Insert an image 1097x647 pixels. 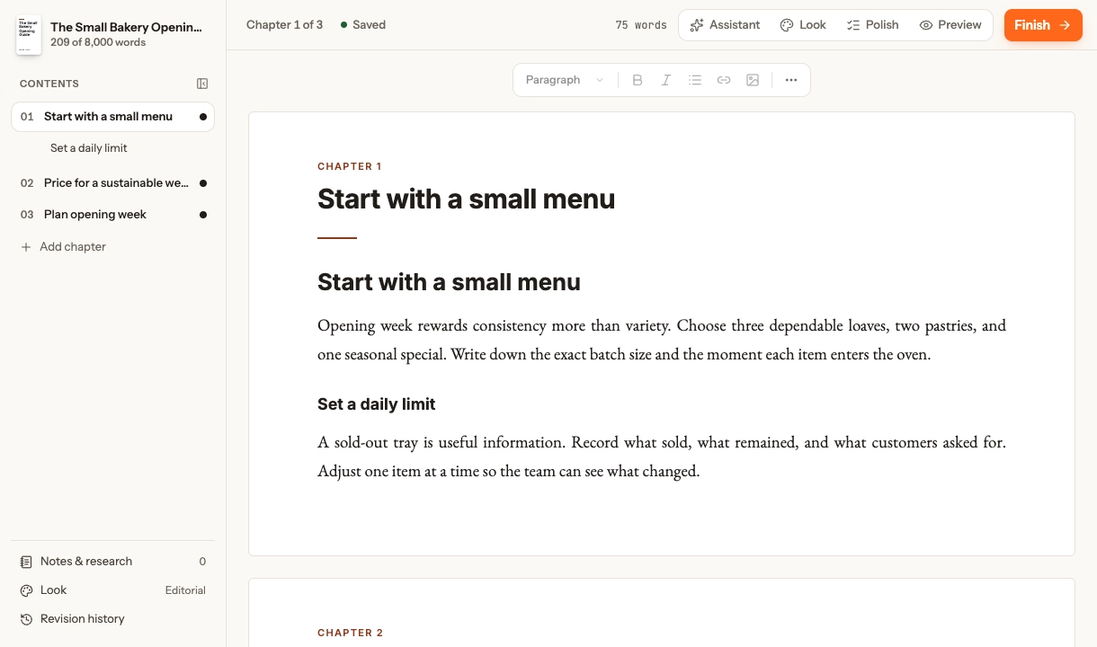click(x=753, y=80)
